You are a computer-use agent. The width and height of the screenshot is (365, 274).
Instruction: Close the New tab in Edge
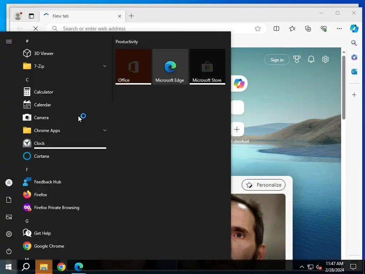point(119,16)
